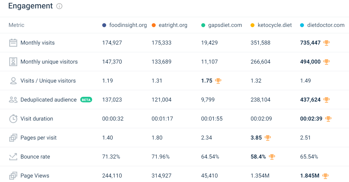Click the Deduplicated audience people icon

tap(13, 100)
